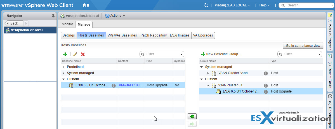Click the Group Name column header
The width and height of the screenshot is (335, 129).
coord(234,61)
